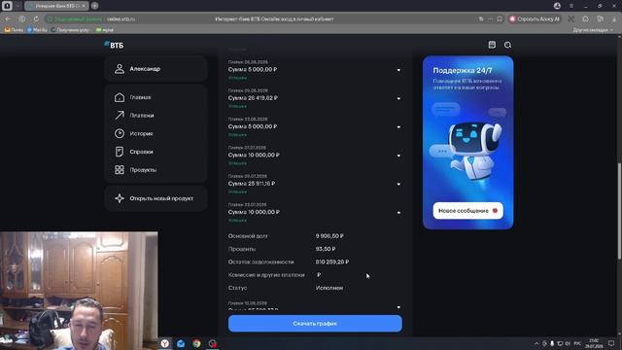
Task: Click the browser back arrow
Action: pos(8,18)
